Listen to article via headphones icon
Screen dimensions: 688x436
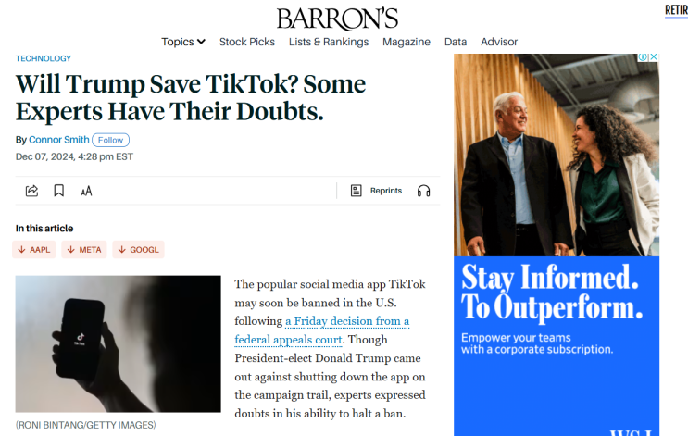click(423, 191)
